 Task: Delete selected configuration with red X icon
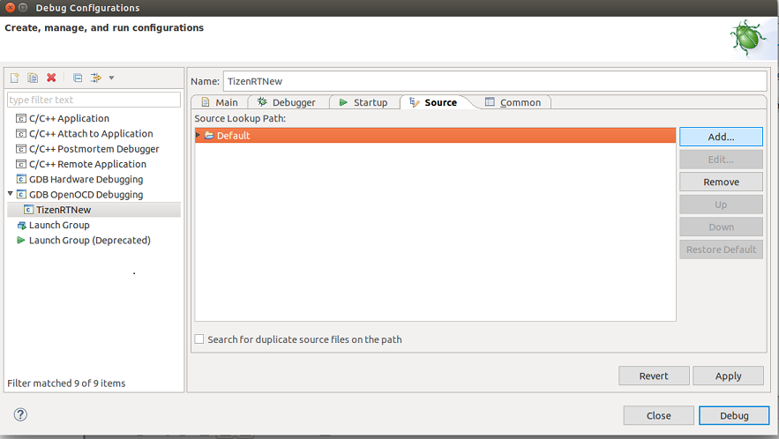pyautogui.click(x=51, y=78)
